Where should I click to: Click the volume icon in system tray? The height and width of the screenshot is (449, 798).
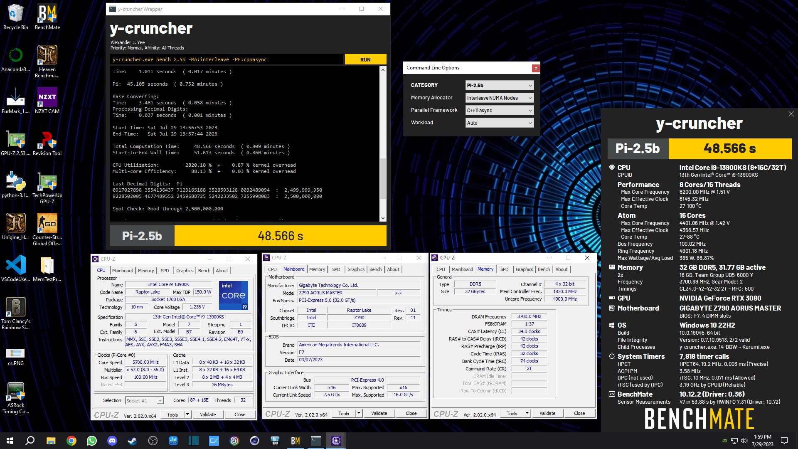(x=744, y=441)
